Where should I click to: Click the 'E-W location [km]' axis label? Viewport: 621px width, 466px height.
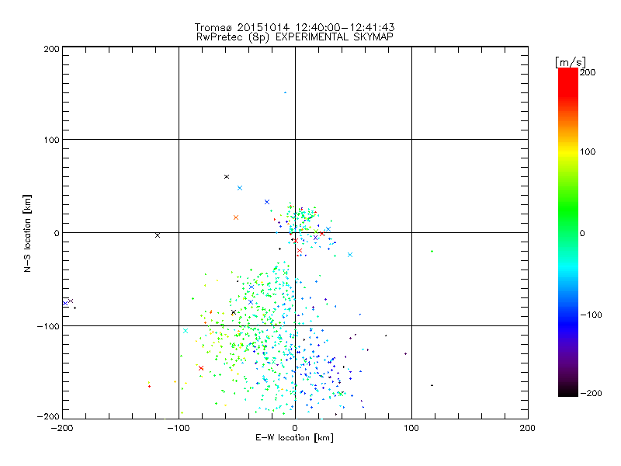pos(294,438)
